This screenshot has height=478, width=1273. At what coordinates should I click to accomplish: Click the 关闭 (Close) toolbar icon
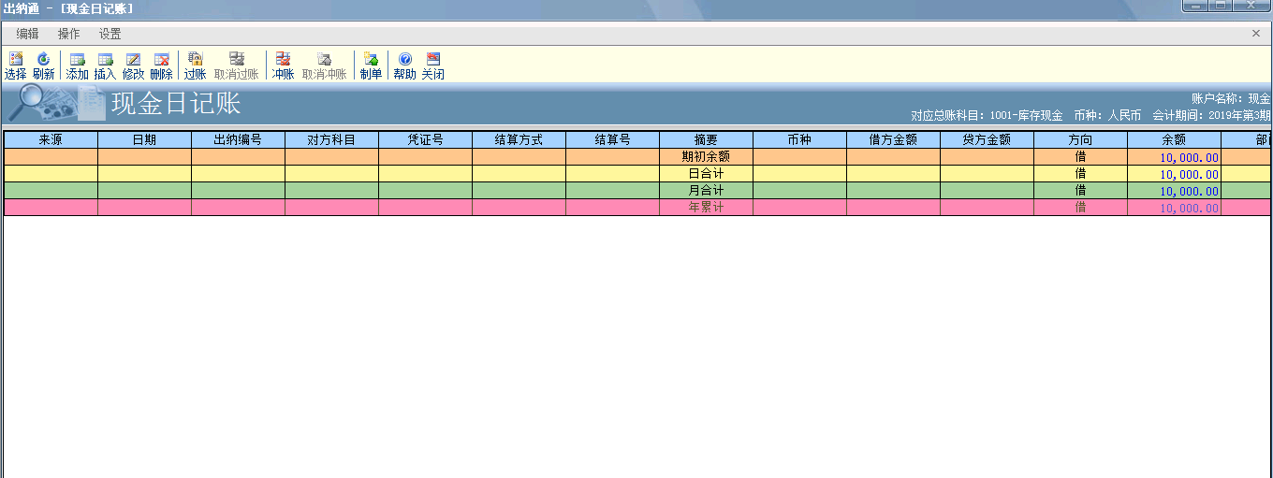[432, 65]
